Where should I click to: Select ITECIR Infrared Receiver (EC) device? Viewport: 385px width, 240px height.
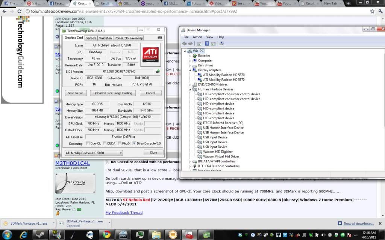pyautogui.click(x=223, y=123)
